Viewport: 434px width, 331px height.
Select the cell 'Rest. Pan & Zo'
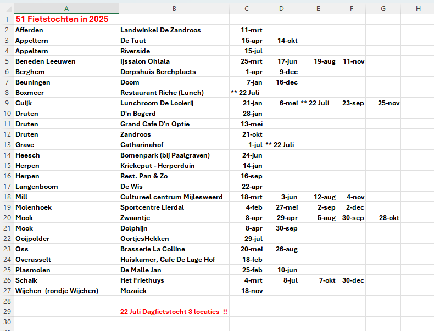coord(174,176)
